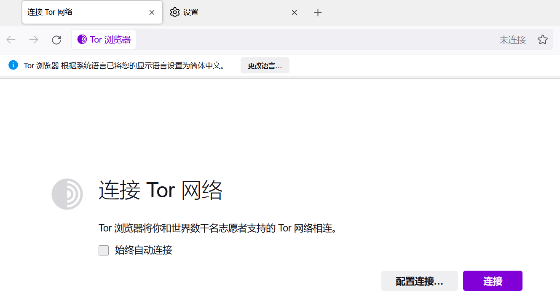Open a new tab with the plus button
The width and height of the screenshot is (560, 301).
coord(318,13)
